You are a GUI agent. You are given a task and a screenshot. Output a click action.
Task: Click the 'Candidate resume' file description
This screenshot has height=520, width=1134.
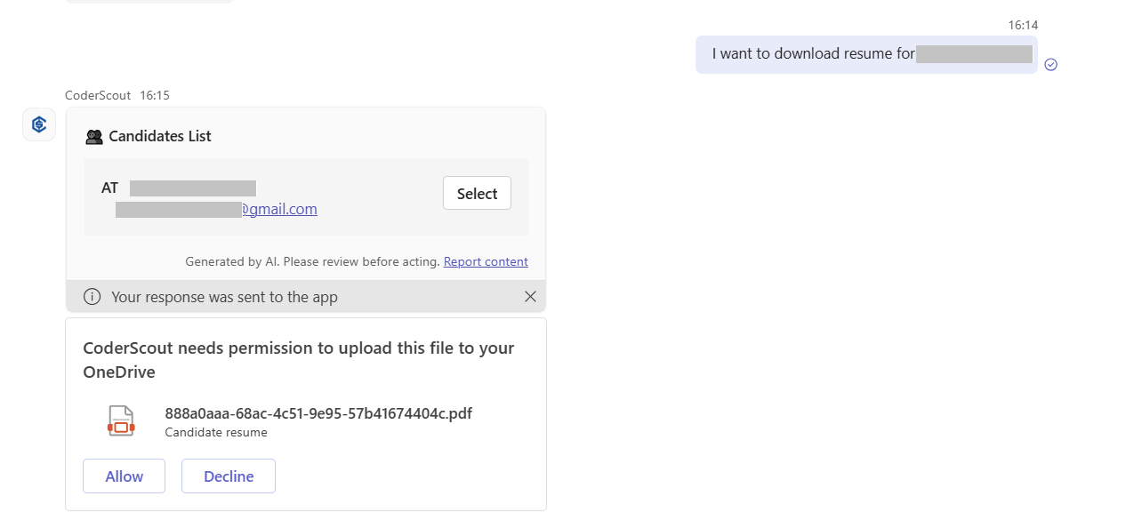216,433
